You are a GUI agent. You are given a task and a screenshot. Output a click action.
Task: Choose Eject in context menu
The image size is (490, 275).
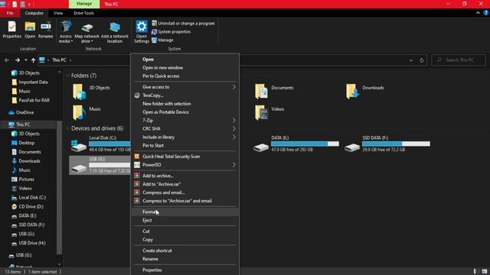pyautogui.click(x=185, y=221)
